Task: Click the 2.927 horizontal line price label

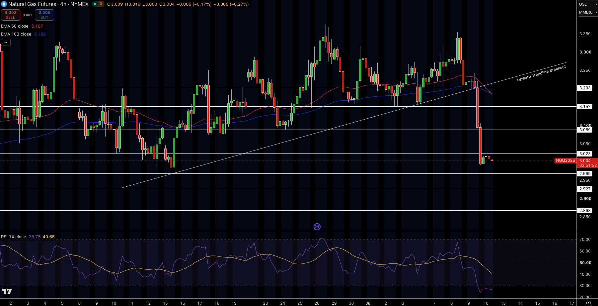Action: [x=585, y=189]
